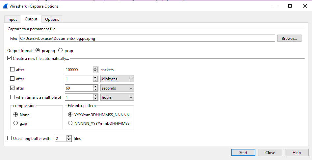Click the Wireshark shark fin title icon
The height and width of the screenshot is (160, 312).
pyautogui.click(x=5, y=6)
